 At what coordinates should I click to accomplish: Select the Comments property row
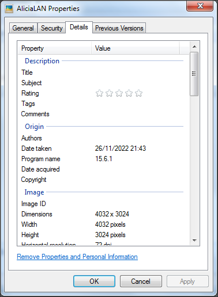click(x=103, y=114)
